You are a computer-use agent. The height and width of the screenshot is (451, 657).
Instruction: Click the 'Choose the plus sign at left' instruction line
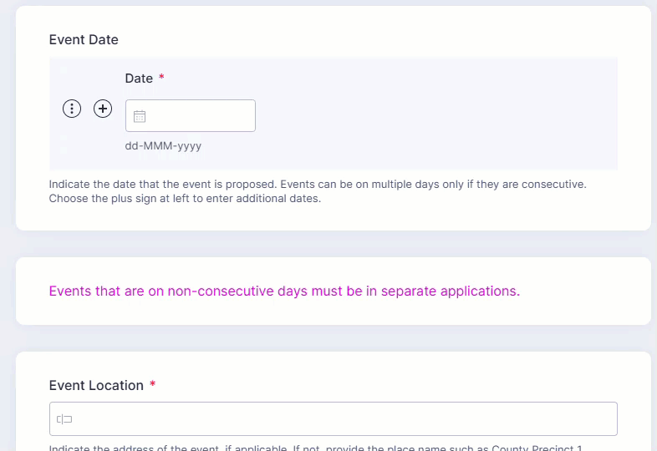point(185,199)
